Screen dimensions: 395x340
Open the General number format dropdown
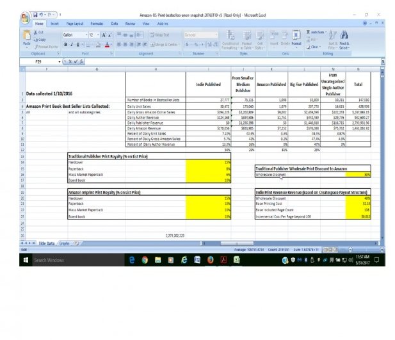(x=216, y=35)
